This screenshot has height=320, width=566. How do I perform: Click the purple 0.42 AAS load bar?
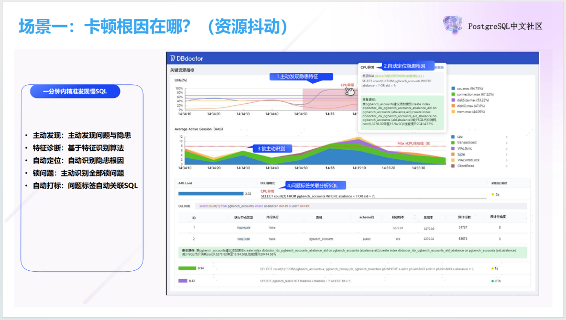coord(183,281)
